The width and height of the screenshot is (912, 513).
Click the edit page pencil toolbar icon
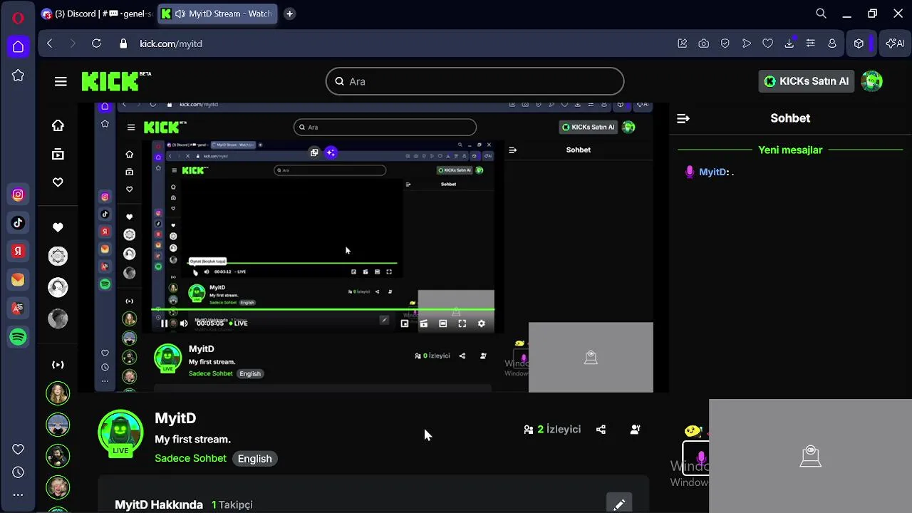(682, 43)
